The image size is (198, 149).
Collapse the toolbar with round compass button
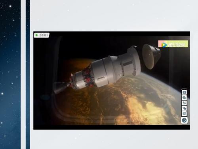(x=184, y=120)
